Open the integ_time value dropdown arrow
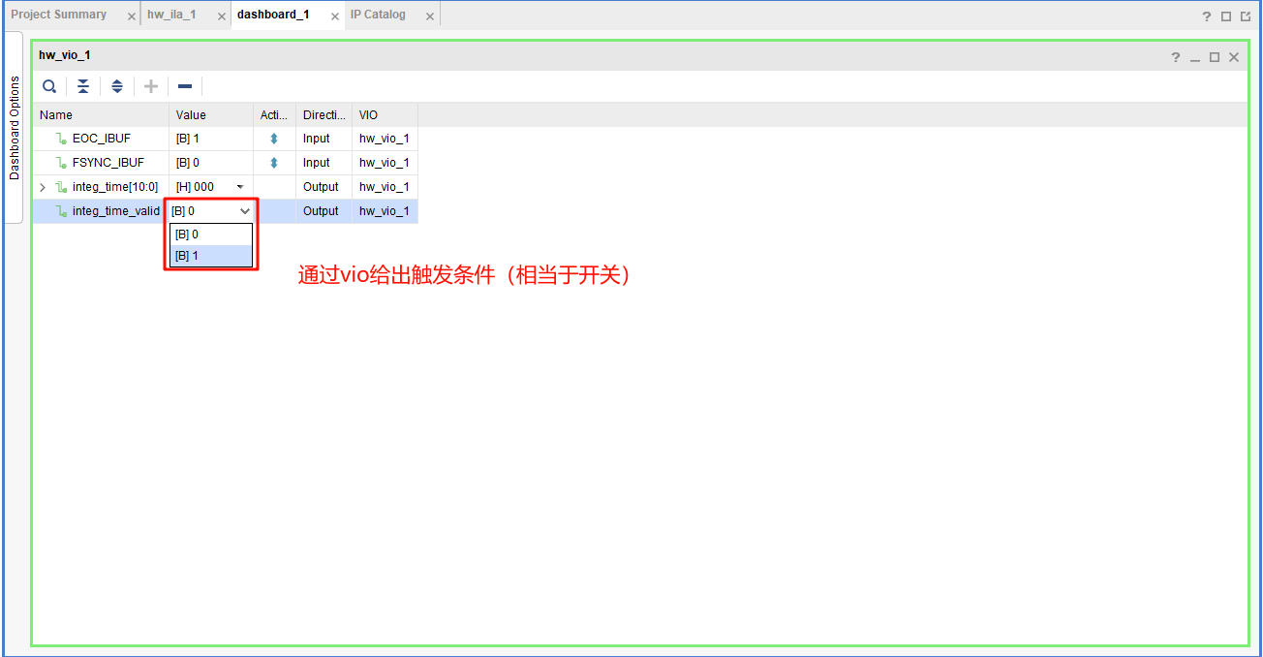1263x657 pixels. click(240, 187)
